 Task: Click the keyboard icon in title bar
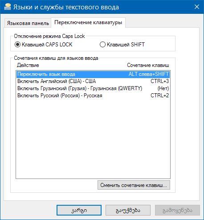coord(7,7)
